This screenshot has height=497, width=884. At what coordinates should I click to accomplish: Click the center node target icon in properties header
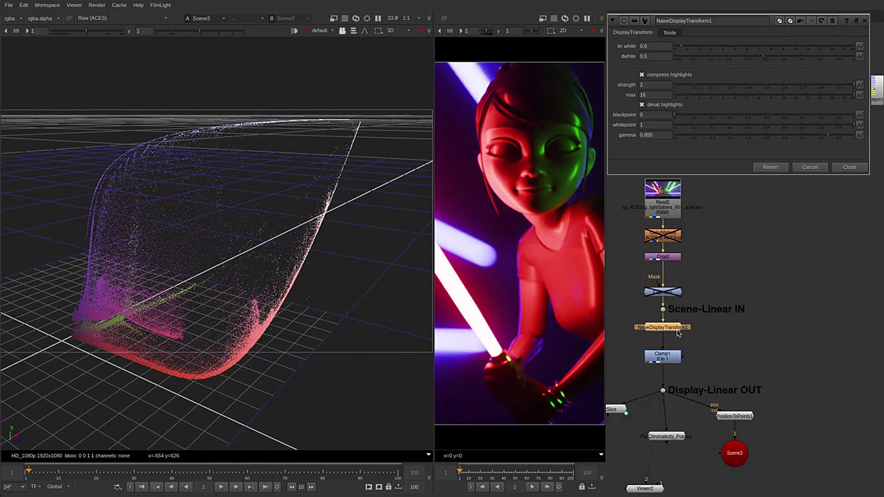coord(624,21)
